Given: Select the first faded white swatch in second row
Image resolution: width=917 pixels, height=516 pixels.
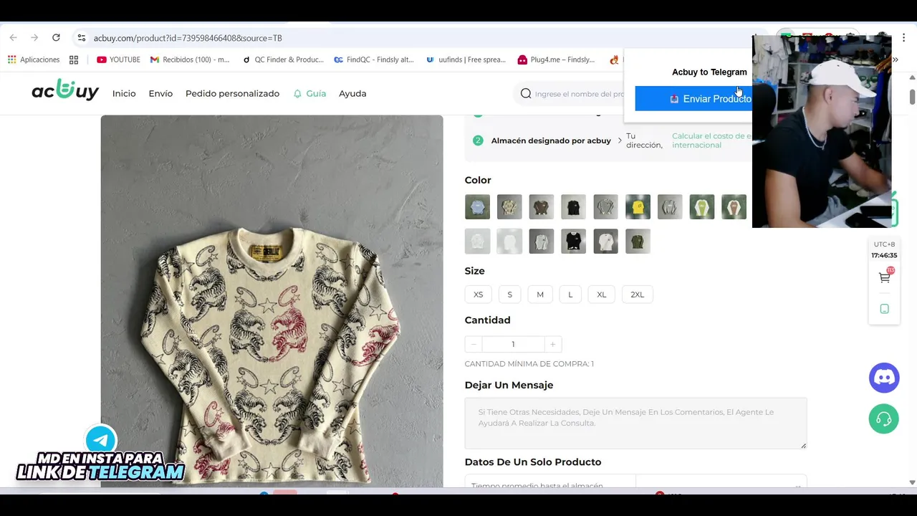Looking at the screenshot, I should click(x=477, y=242).
